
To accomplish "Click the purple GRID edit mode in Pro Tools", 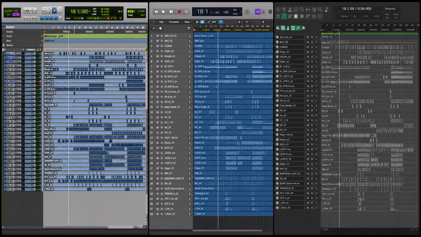I will 16,14.
